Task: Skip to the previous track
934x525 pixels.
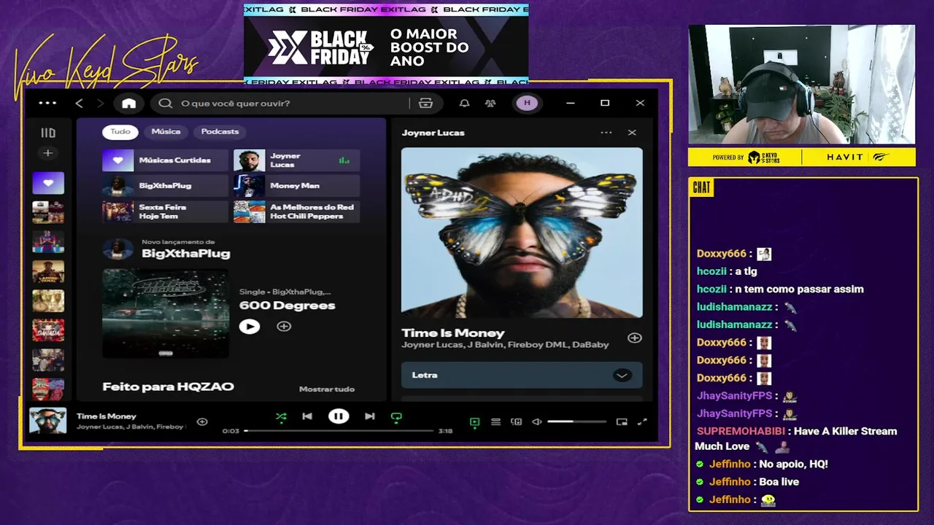Action: [x=307, y=416]
